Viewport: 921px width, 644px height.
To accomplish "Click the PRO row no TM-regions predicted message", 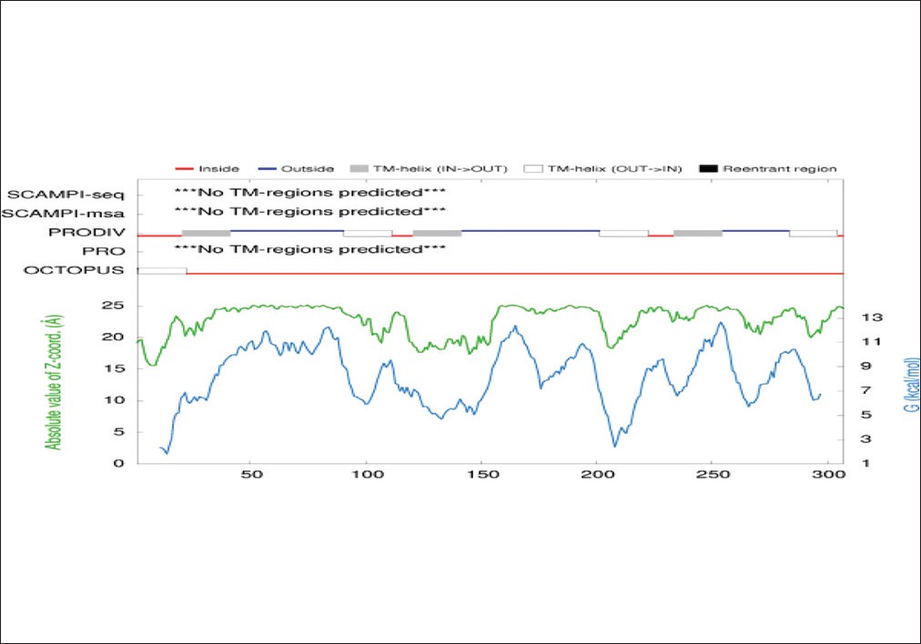I will [309, 249].
